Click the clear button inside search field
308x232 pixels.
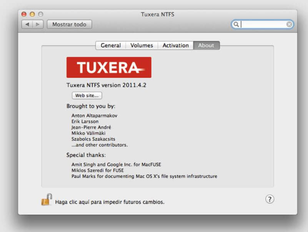coord(289,24)
